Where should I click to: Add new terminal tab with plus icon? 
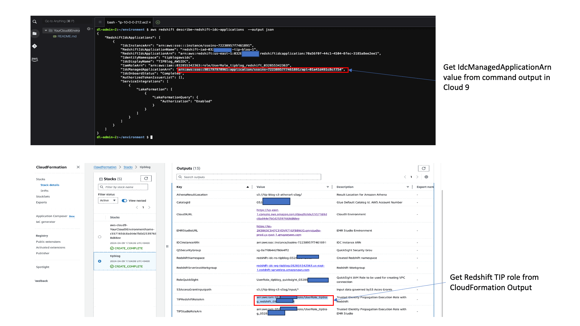[x=158, y=22]
